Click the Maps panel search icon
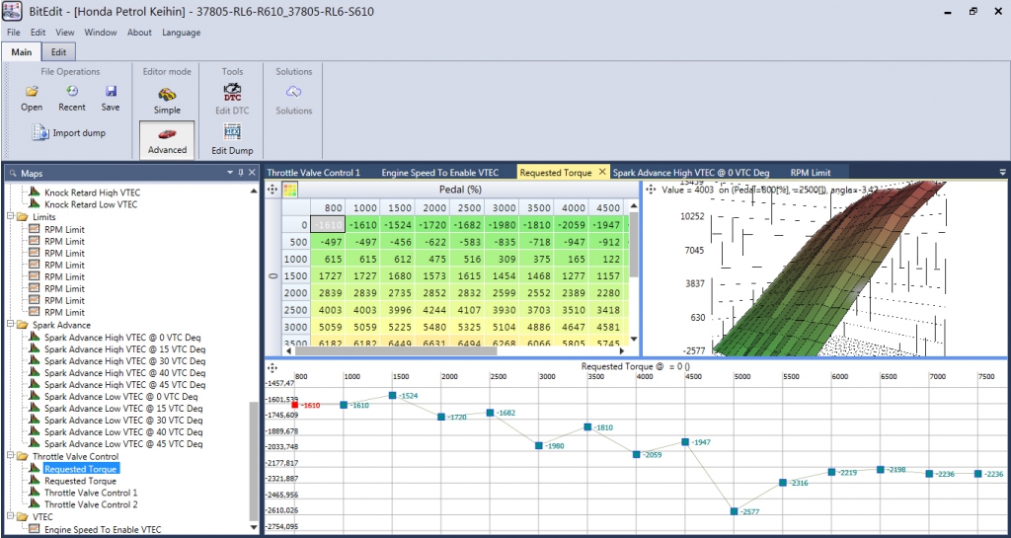This screenshot has height=538, width=1011. pos(13,174)
